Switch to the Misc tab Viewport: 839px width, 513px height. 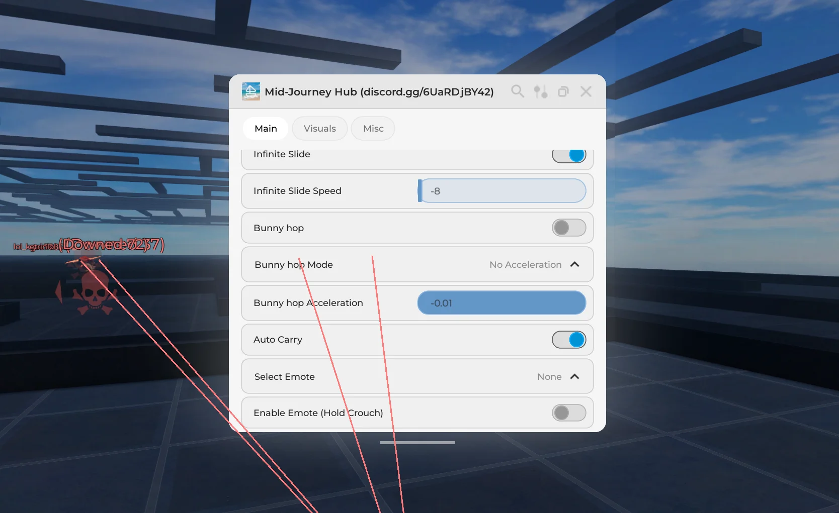(373, 129)
